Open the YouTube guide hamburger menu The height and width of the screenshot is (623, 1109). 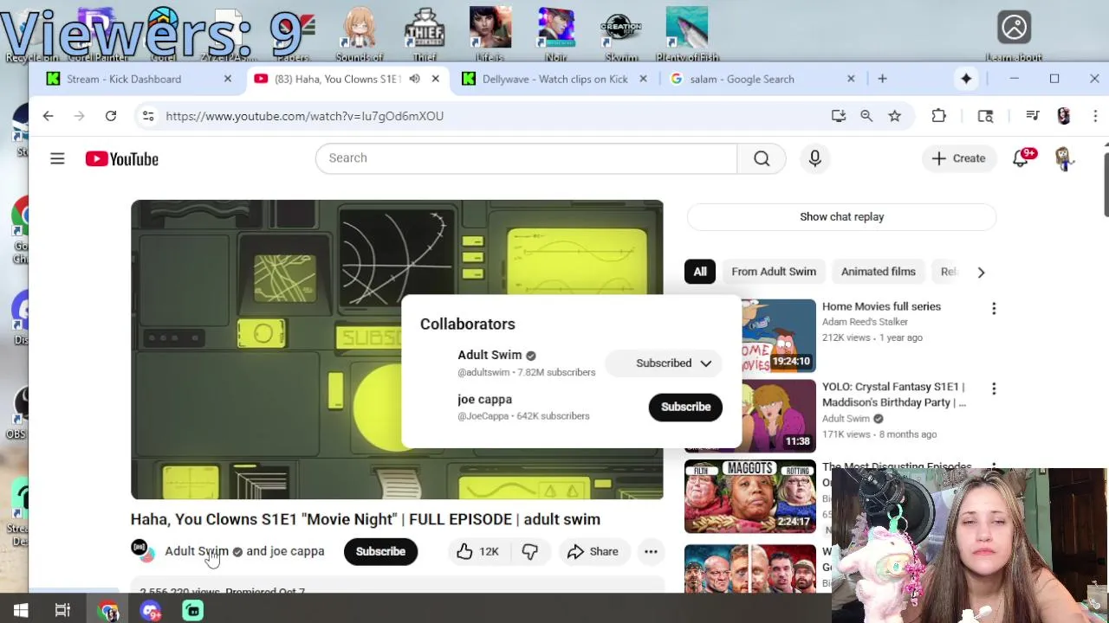[x=57, y=158]
